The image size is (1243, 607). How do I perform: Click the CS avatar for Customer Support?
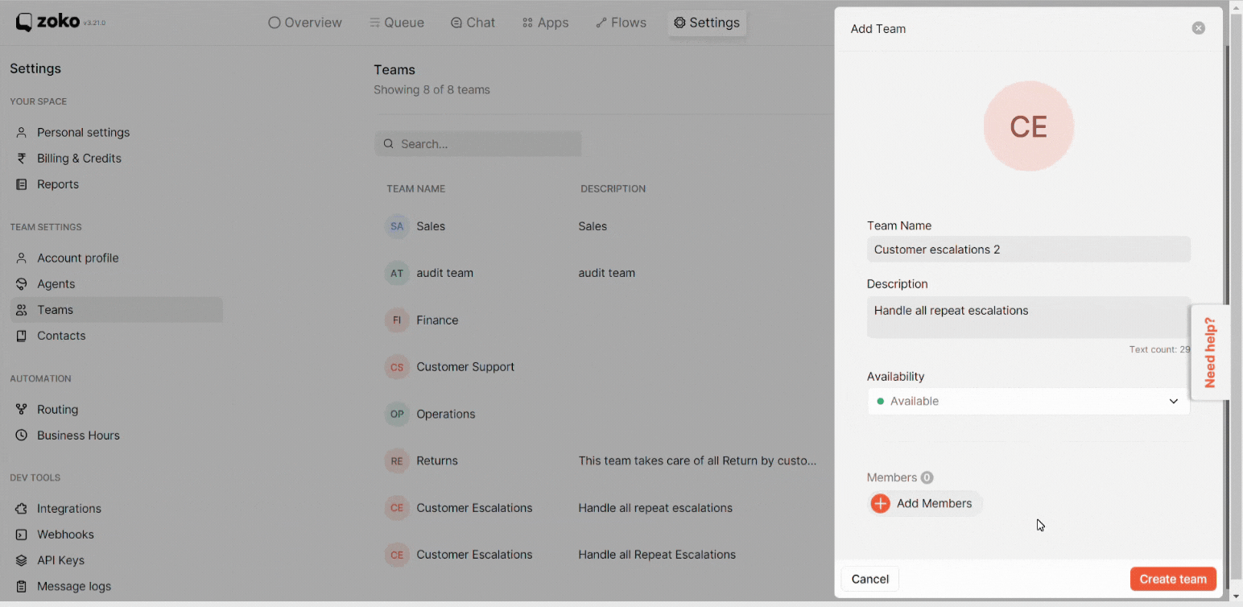point(397,366)
